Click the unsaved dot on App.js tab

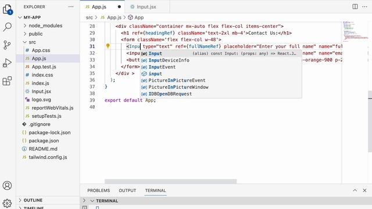tap(119, 6)
